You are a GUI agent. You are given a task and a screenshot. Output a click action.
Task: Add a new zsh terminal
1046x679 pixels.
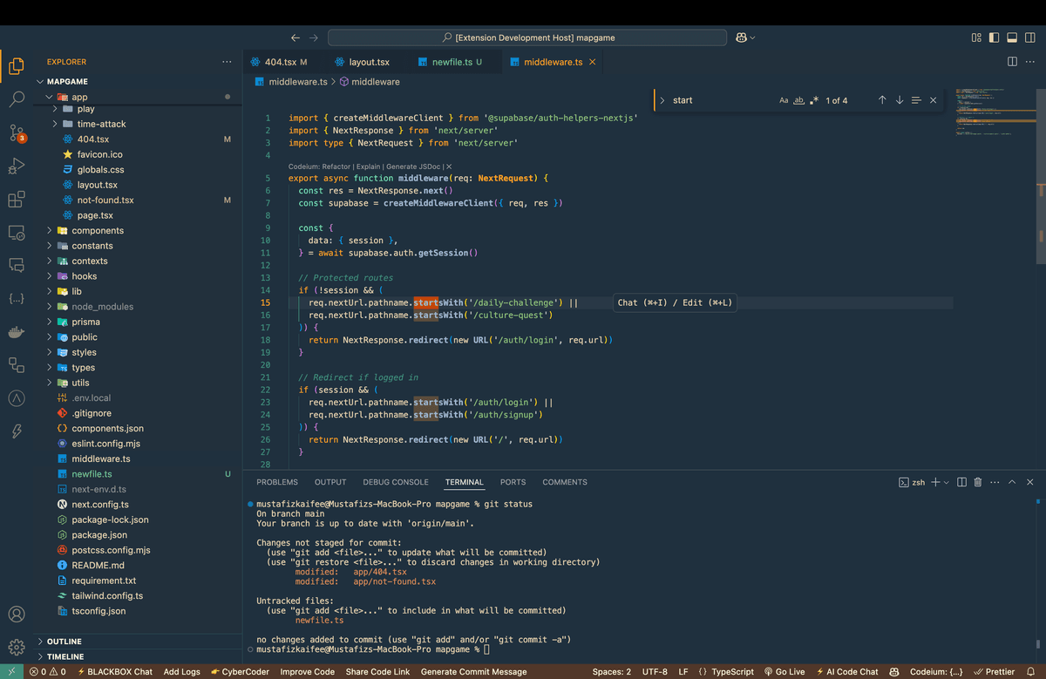[x=935, y=482]
